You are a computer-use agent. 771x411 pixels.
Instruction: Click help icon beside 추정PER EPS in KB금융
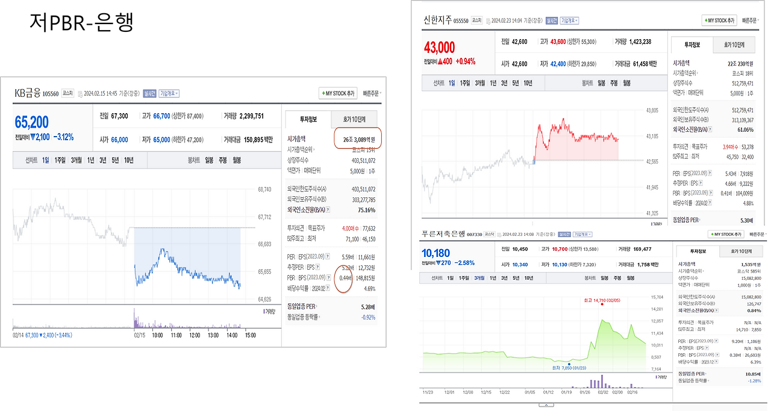click(318, 267)
